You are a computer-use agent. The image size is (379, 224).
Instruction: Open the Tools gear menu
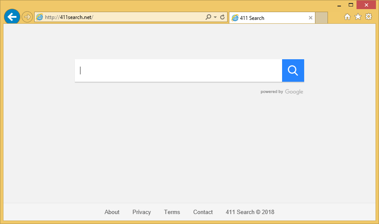point(369,17)
